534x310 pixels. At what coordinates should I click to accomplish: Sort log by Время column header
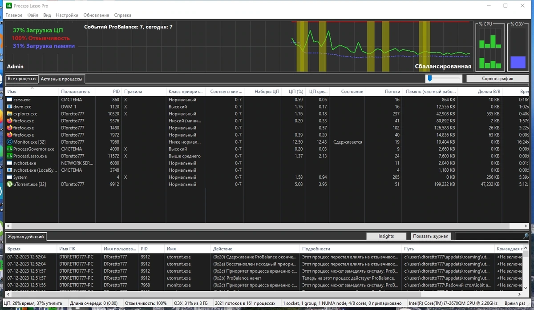31,249
